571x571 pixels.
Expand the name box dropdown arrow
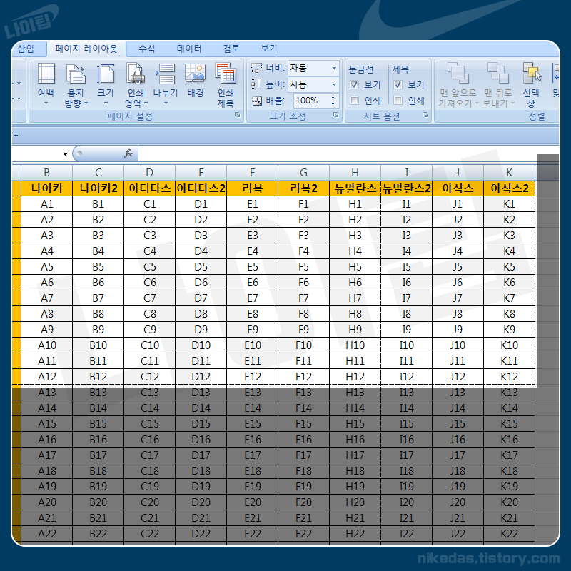(x=65, y=154)
